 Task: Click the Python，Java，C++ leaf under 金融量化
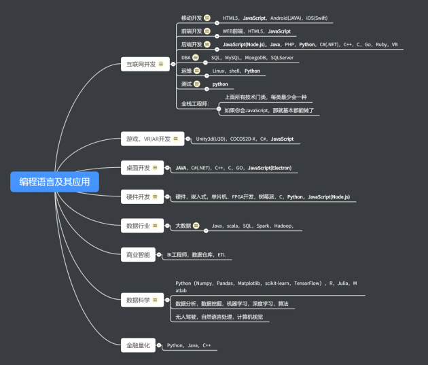click(189, 346)
